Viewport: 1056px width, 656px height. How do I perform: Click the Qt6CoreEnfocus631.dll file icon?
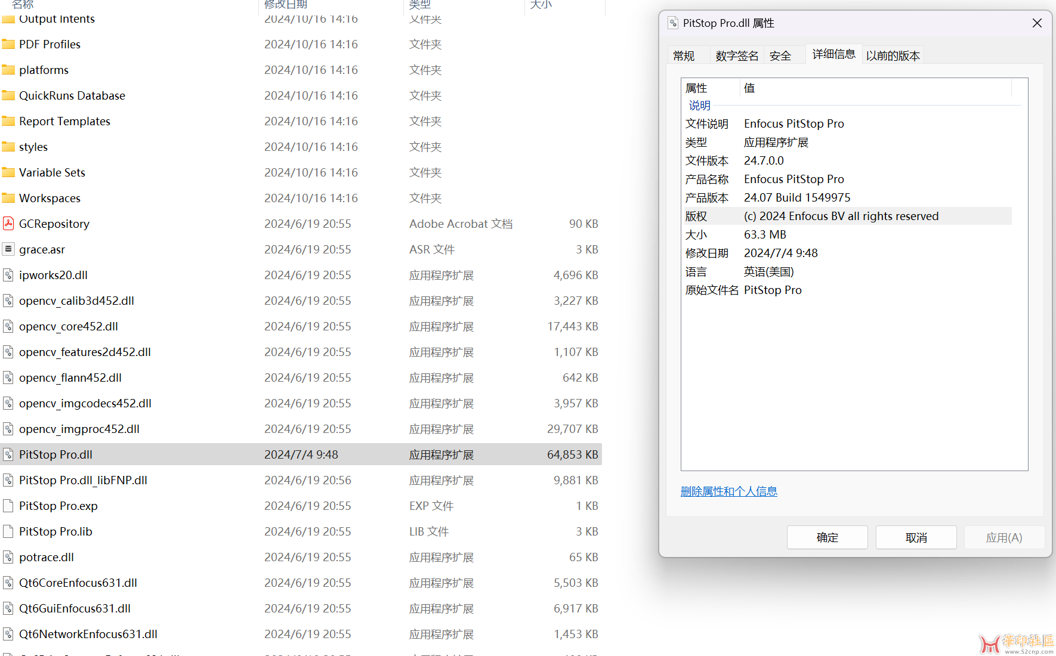tap(8, 583)
